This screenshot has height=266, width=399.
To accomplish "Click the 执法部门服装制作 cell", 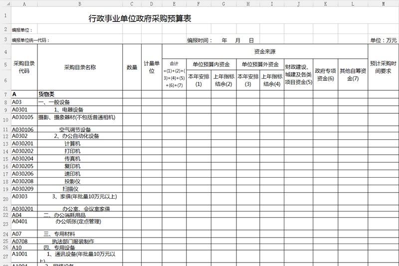I will pyautogui.click(x=73, y=241).
